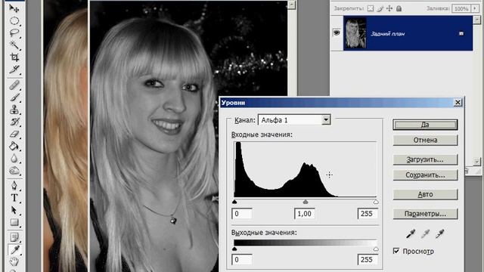
Task: Select the Clone Stamp tool
Action: pos(14,110)
